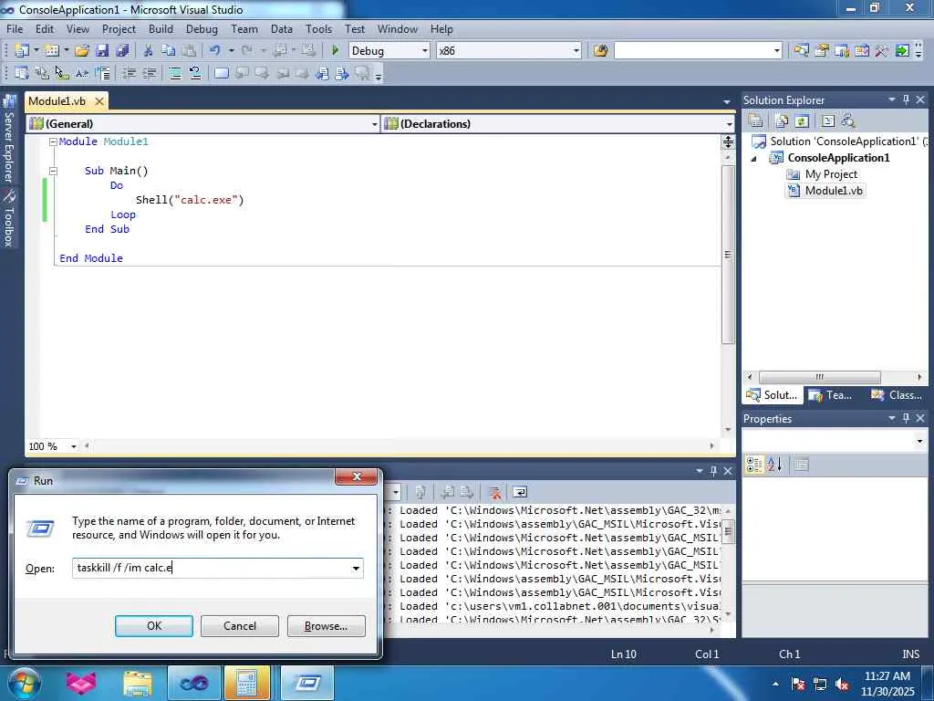Toggle Word Wrap in Output window
This screenshot has height=701, width=934.
tap(520, 492)
